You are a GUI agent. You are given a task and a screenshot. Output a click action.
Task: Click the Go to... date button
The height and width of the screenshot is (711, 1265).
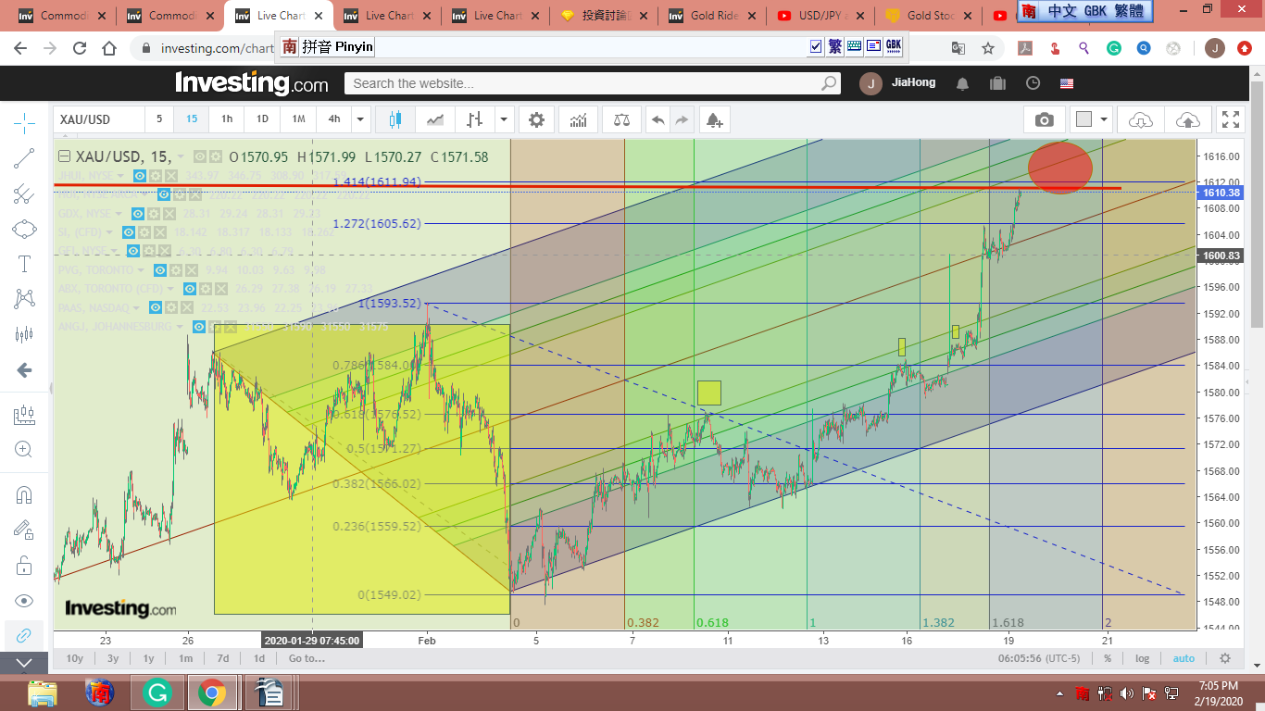306,658
